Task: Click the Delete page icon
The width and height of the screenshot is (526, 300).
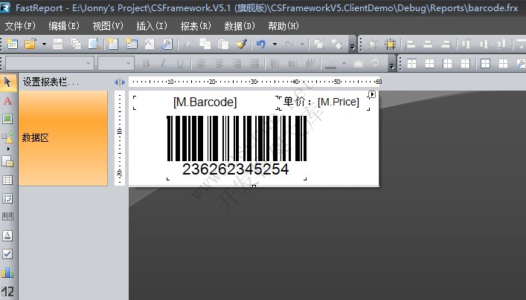Action: click(150, 44)
